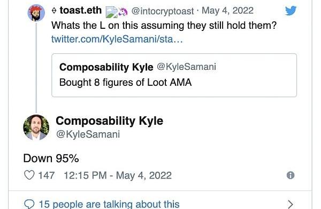Open the 12:15 PM - May 4, 2022 timestamp
This screenshot has height=209, width=321.
[118, 175]
